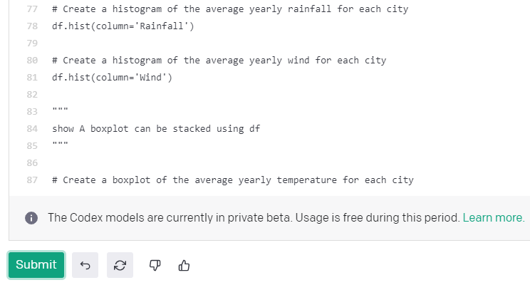This screenshot has width=530, height=285.
Task: Click the closing triple quotes on line 85
Action: (x=60, y=144)
